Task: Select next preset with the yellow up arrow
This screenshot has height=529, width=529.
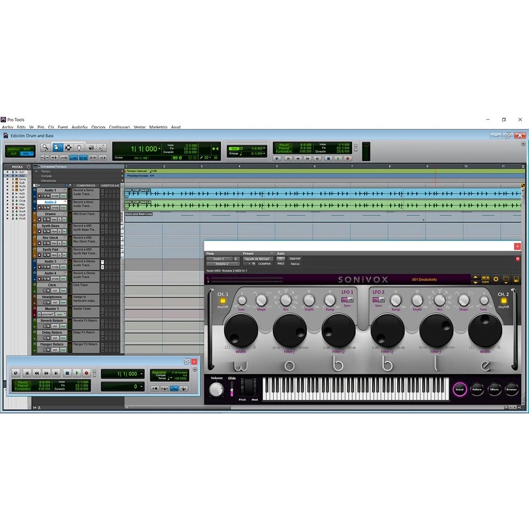Action: [x=475, y=277]
